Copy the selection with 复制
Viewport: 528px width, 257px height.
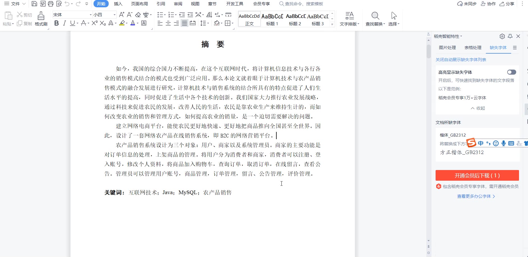(24, 24)
